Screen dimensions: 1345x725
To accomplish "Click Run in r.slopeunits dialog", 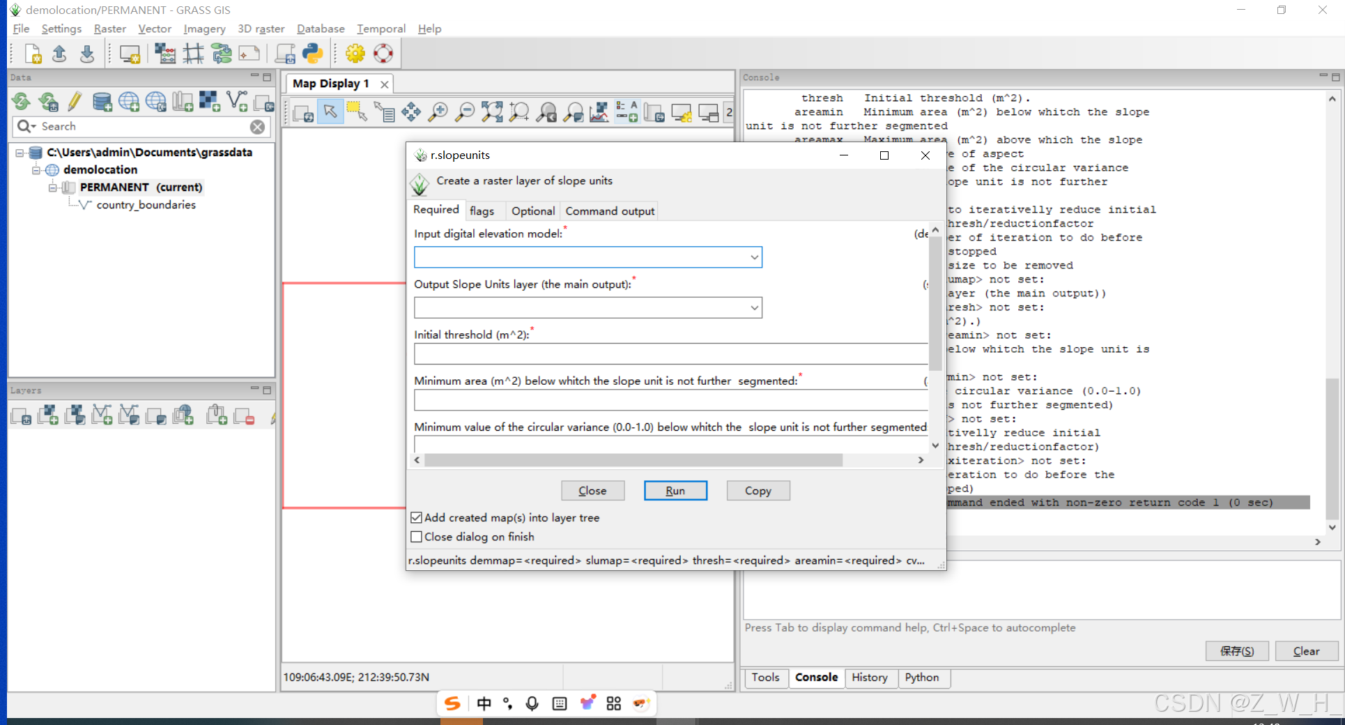I will (675, 491).
